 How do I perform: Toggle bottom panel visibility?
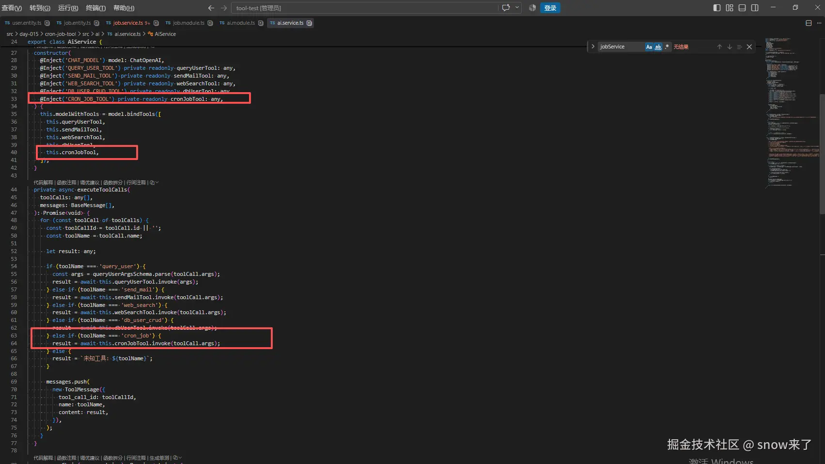point(742,8)
